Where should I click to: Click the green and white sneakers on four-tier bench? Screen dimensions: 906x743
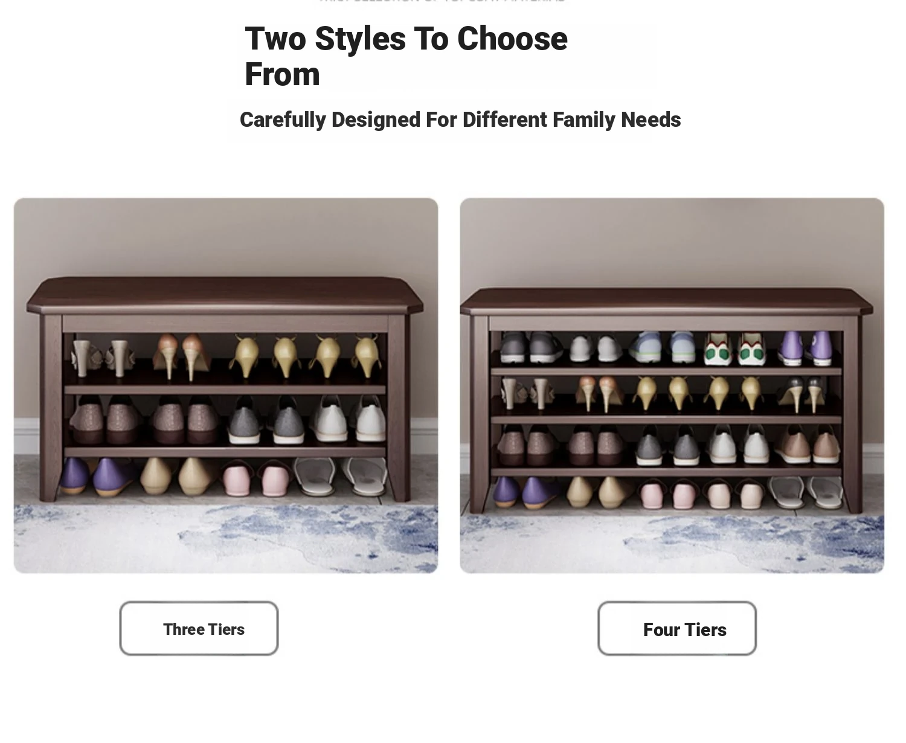[735, 349]
